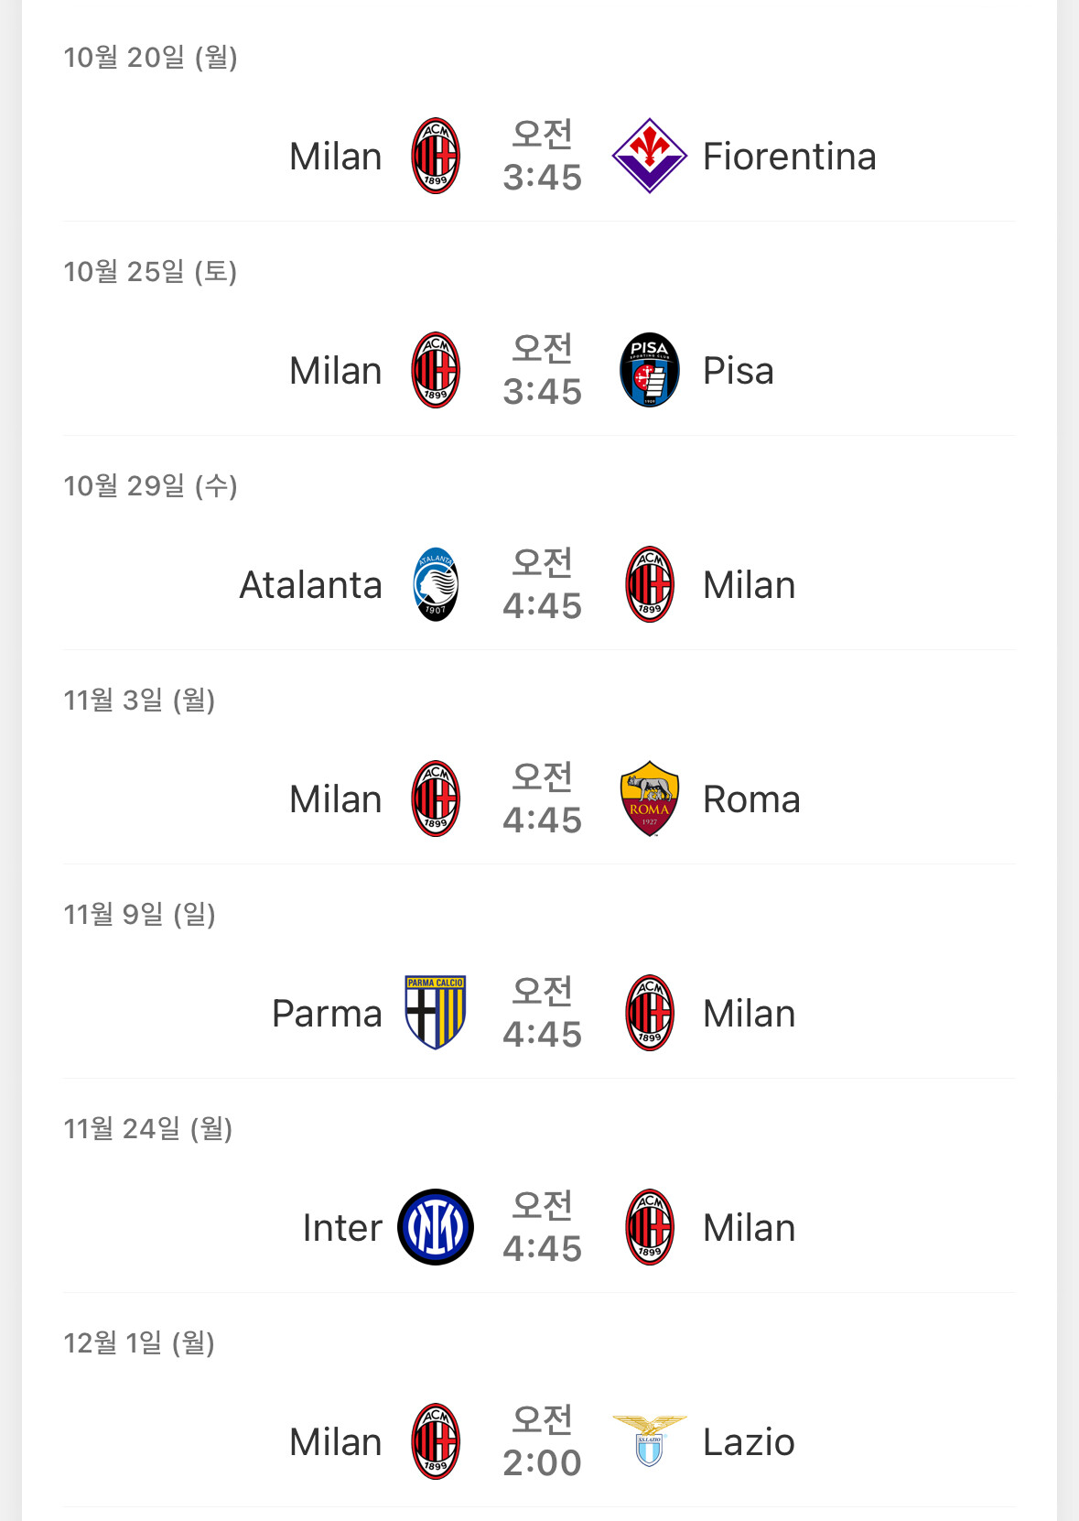
Task: Select the Parma Calcio shield logo
Action: (x=436, y=1013)
